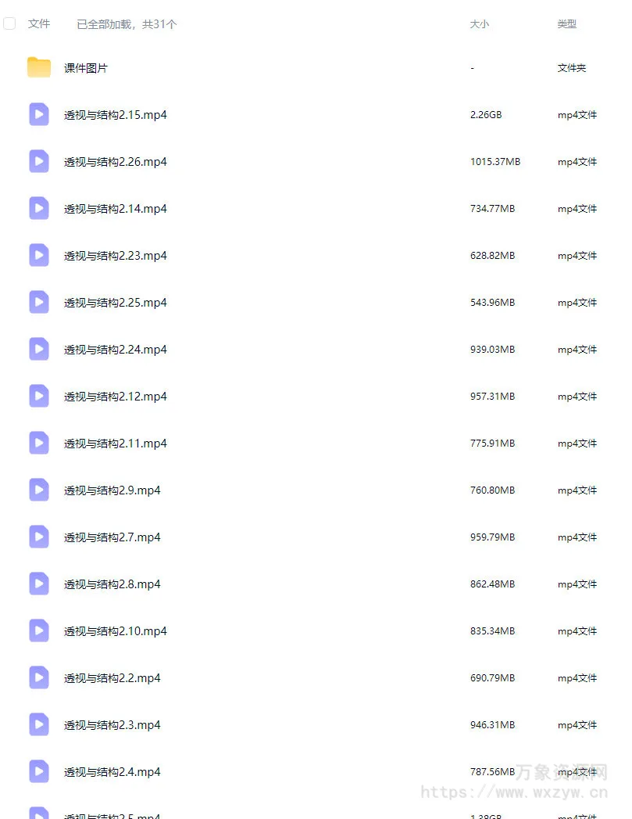This screenshot has width=632, height=819.
Task: Open file 透视与结构2.2.mp4
Action: (112, 678)
